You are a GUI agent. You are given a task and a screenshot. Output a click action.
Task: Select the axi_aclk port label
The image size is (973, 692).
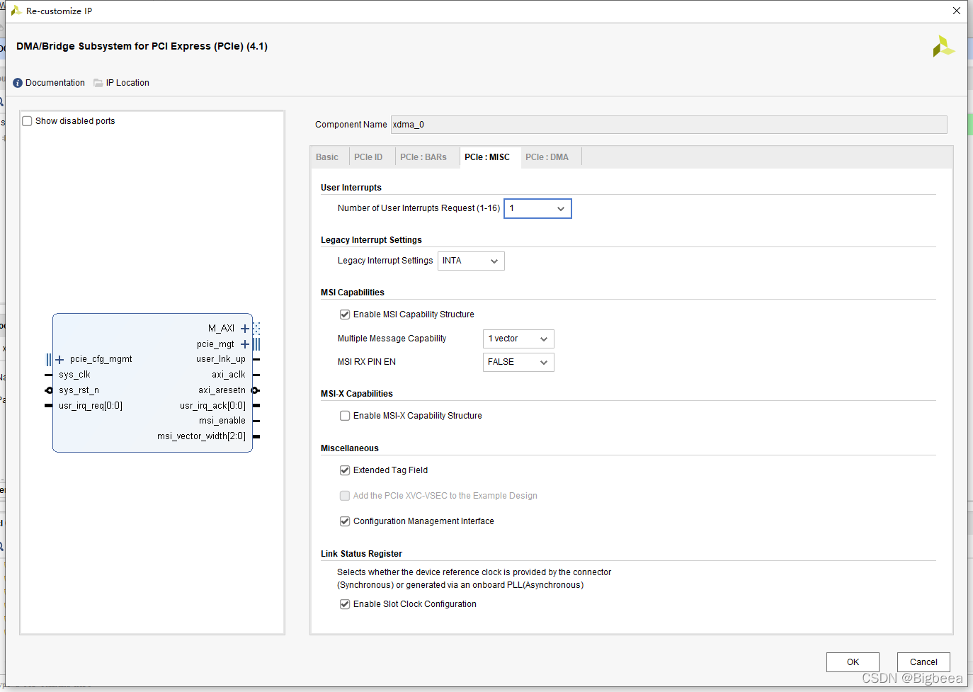point(229,375)
